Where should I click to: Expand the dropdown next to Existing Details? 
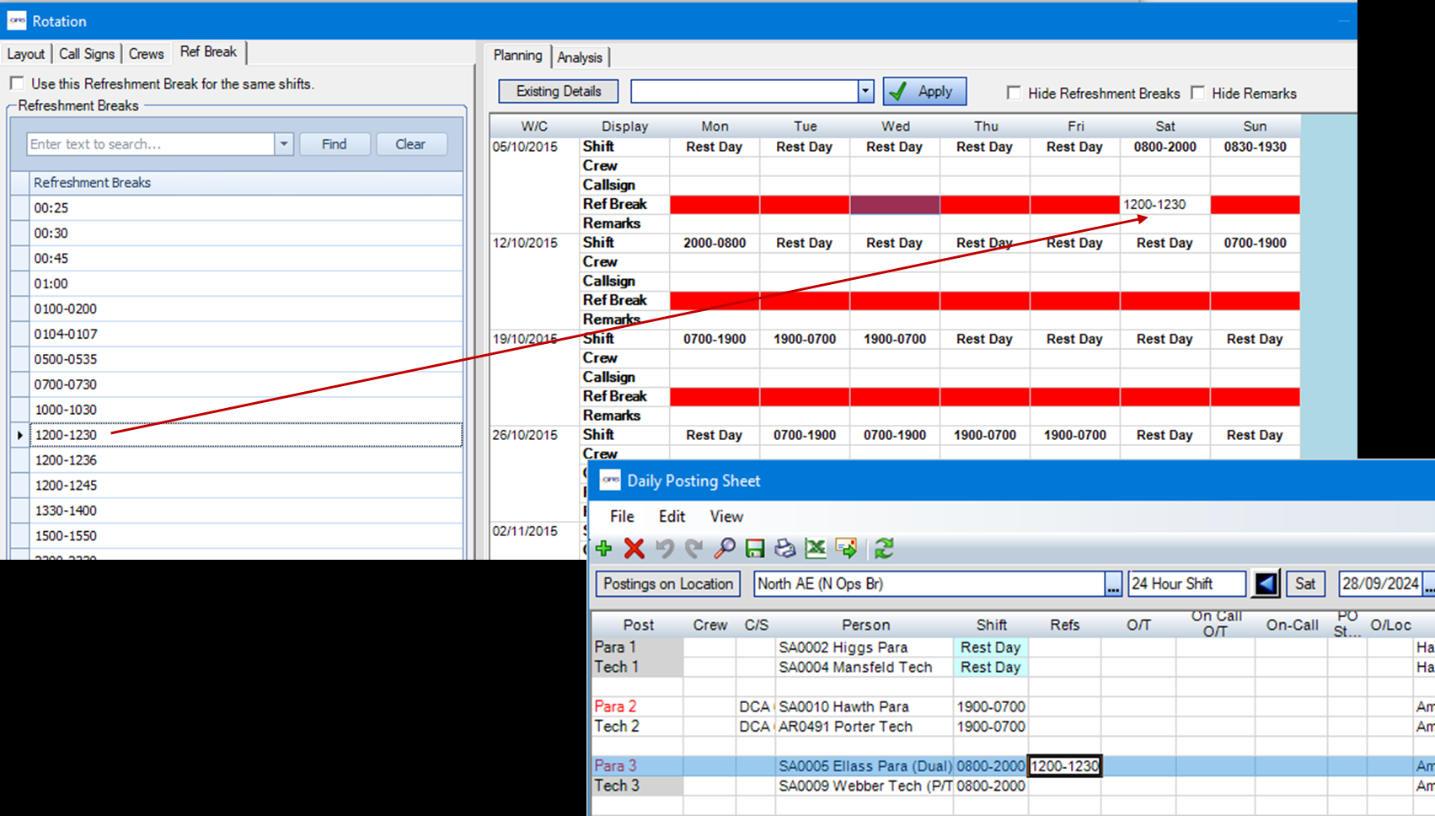click(x=865, y=91)
